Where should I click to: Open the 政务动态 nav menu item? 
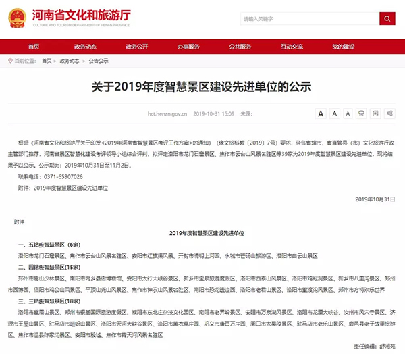tap(85, 47)
